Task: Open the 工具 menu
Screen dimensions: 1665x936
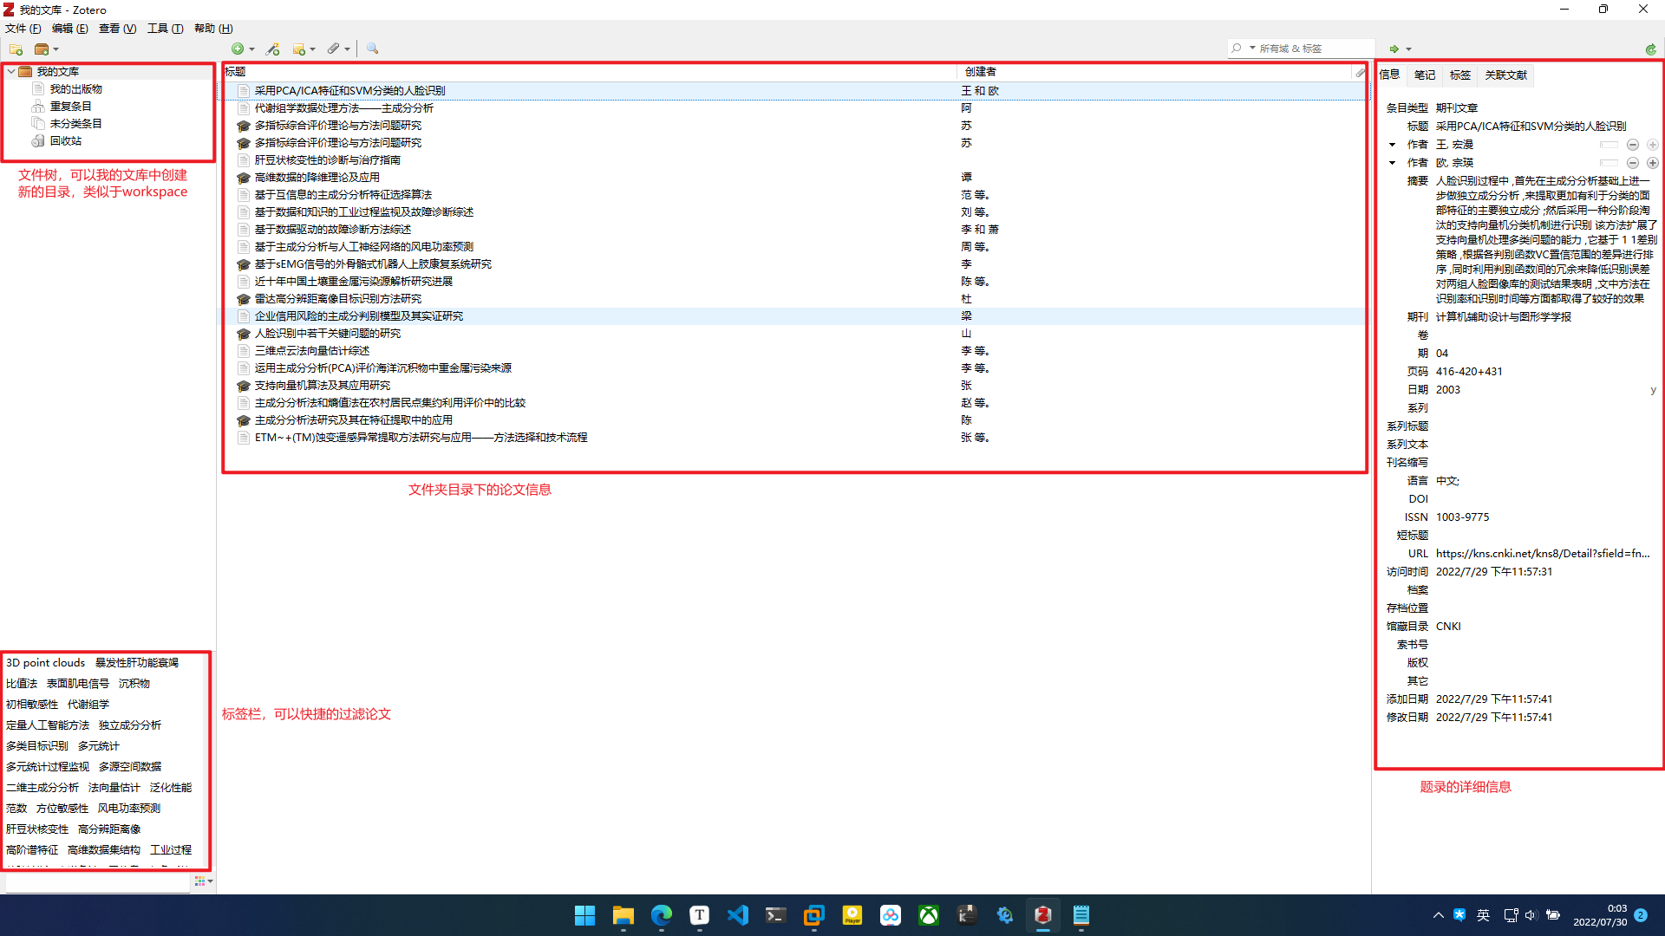Action: tap(165, 29)
